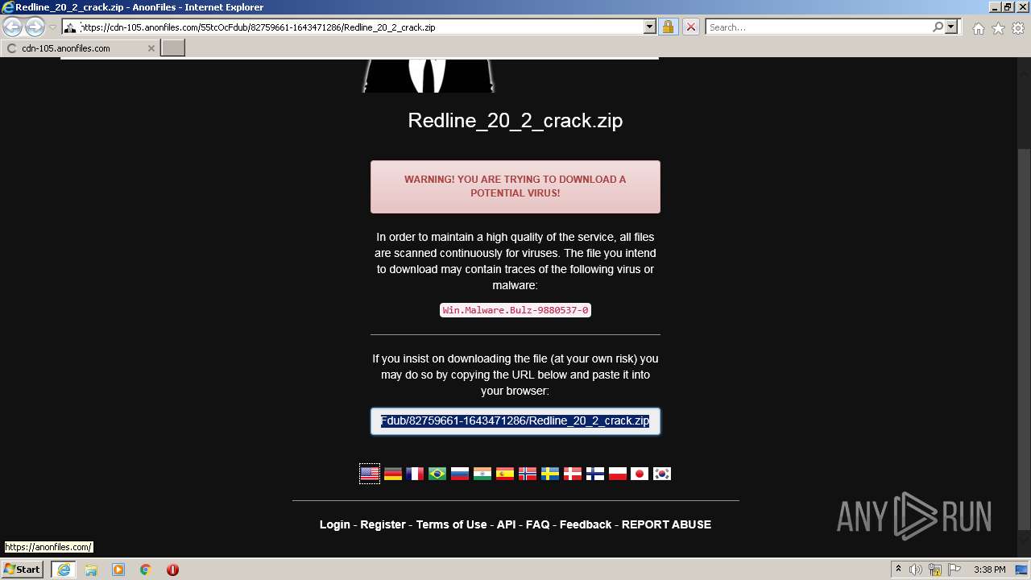
Task: Click the Win.Malware.Bulz-9880537-0 label
Action: pyautogui.click(x=515, y=310)
